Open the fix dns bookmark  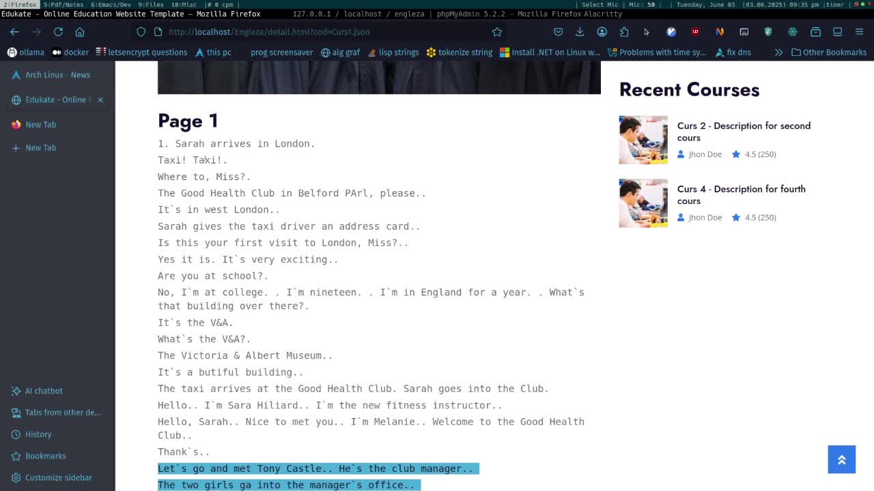click(x=733, y=52)
